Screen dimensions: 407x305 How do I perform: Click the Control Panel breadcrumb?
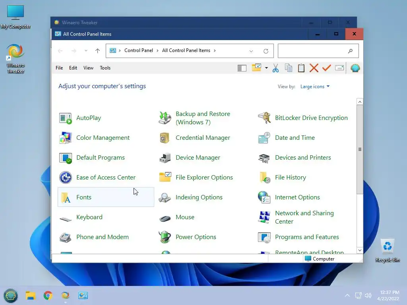click(139, 50)
